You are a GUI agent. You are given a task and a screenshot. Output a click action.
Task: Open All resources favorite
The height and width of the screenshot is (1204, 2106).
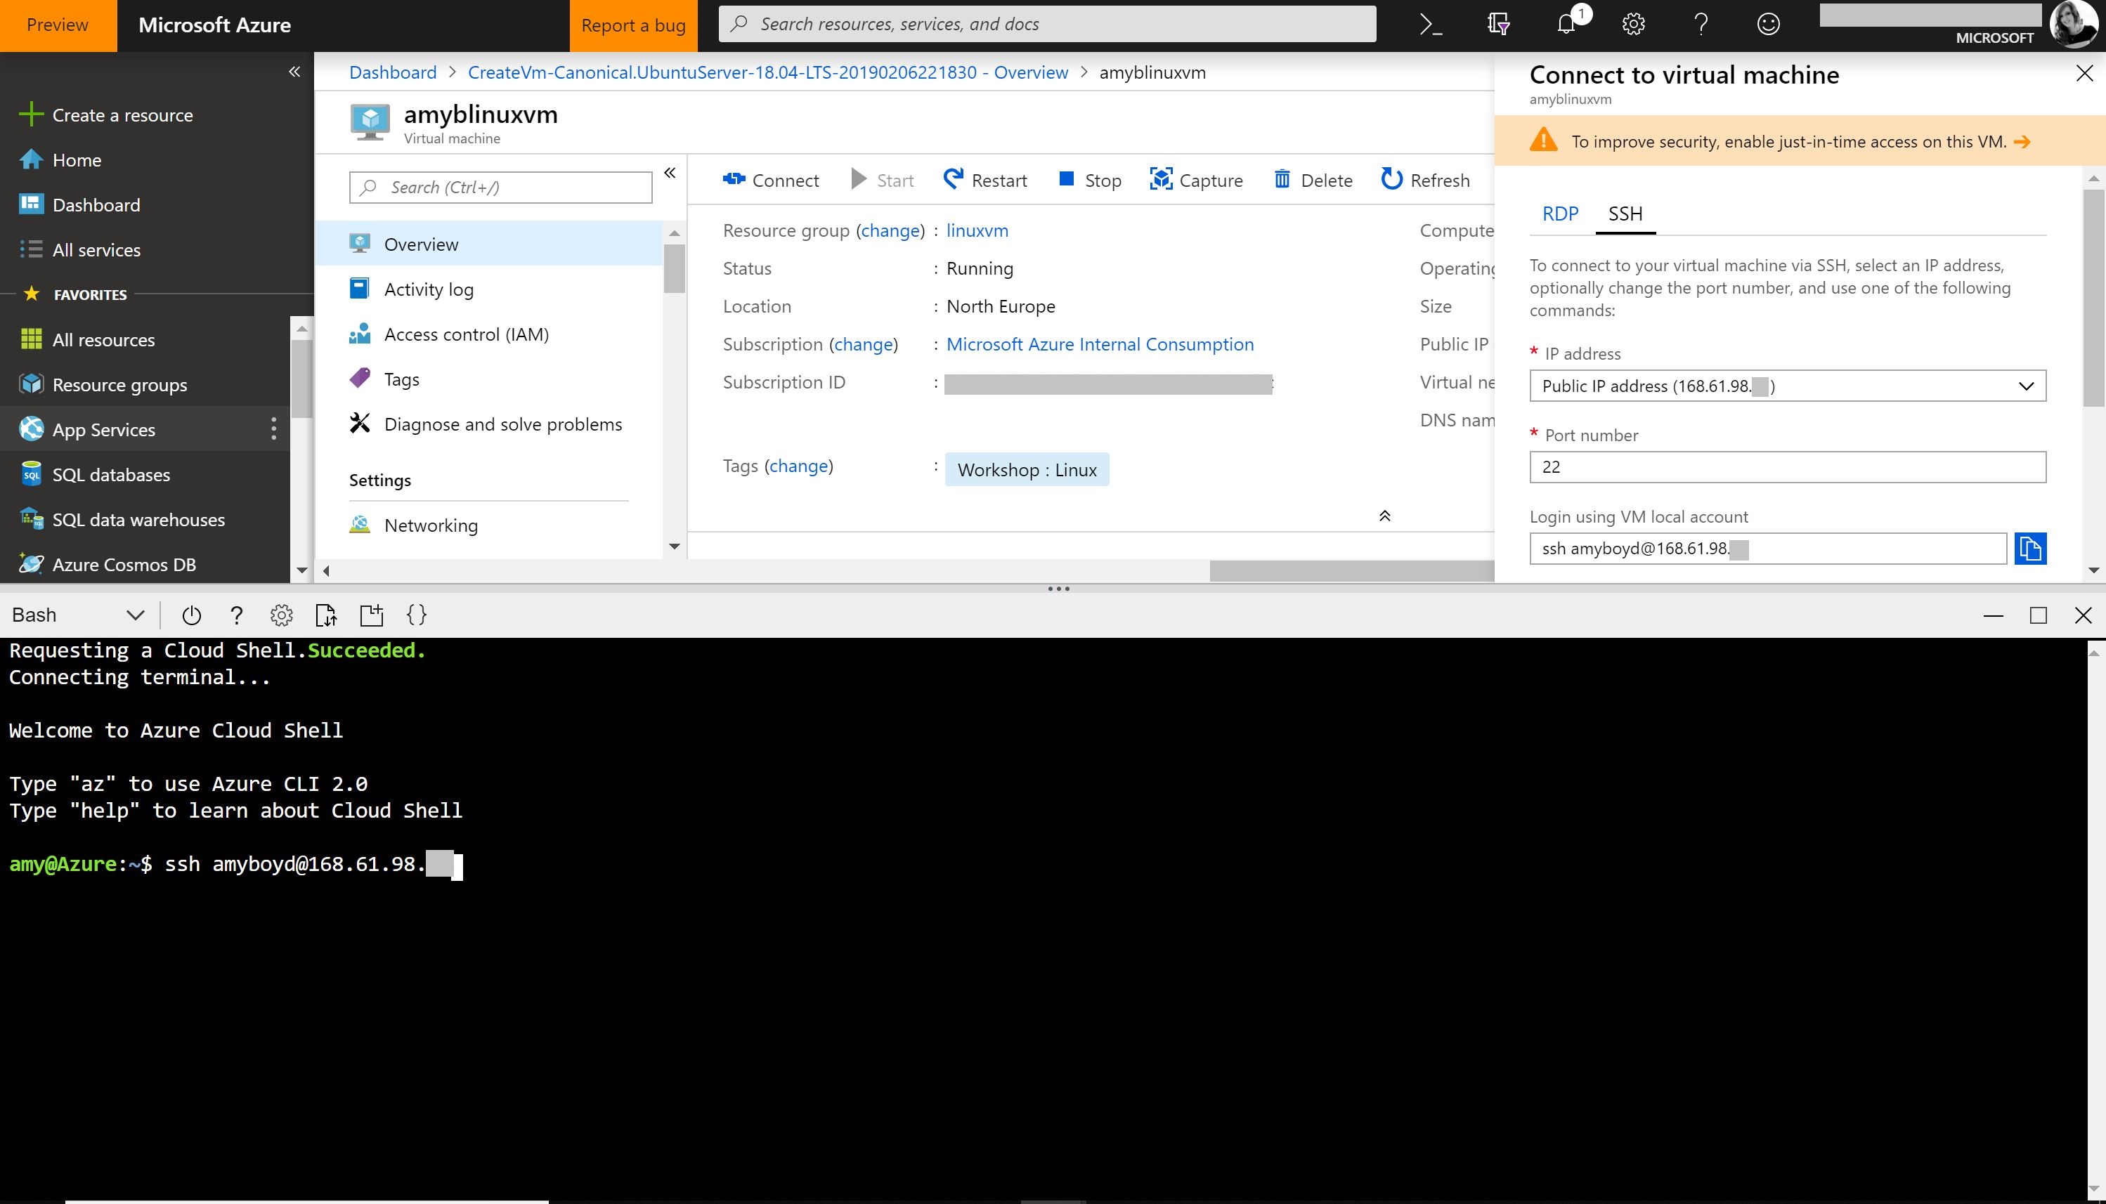coord(103,339)
